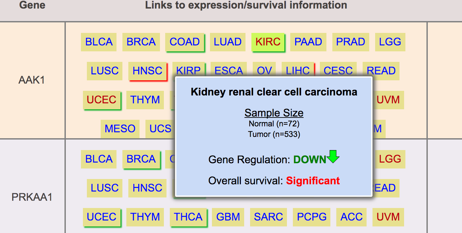Image resolution: width=462 pixels, height=233 pixels.
Task: Click GBM link for PRKAA1
Action: coord(228,217)
